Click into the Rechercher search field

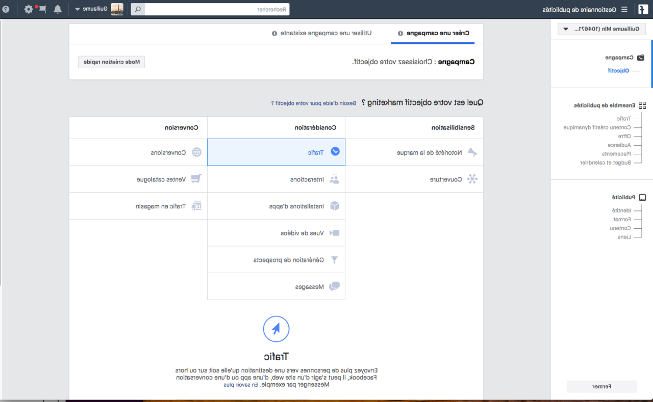tap(217, 9)
